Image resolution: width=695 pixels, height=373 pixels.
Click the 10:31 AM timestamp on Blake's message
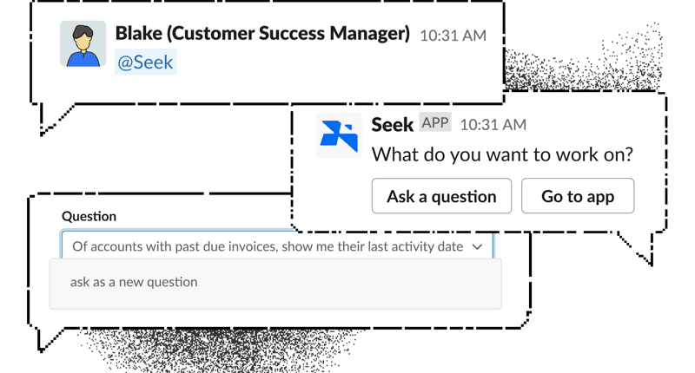tap(453, 36)
